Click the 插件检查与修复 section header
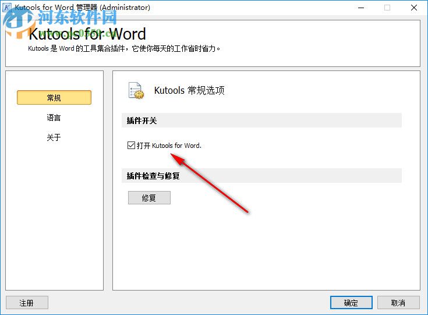428x315 pixels. pos(261,176)
